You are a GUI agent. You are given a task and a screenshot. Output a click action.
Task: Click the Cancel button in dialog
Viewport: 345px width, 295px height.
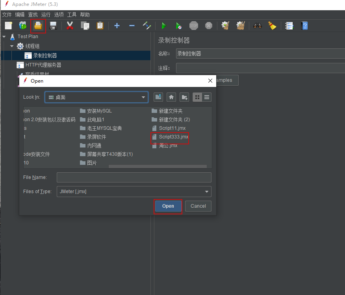tap(198, 206)
